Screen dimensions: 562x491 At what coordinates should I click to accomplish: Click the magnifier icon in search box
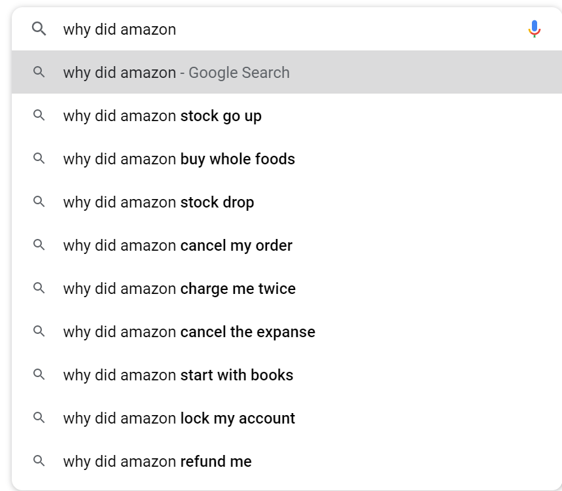click(x=39, y=29)
